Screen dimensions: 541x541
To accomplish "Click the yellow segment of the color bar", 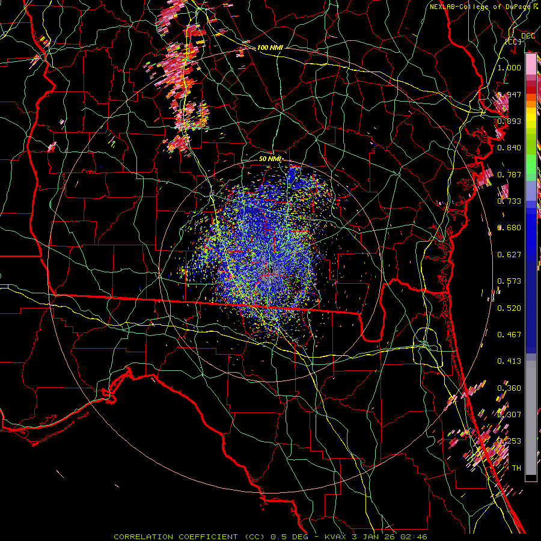I will tap(531, 118).
